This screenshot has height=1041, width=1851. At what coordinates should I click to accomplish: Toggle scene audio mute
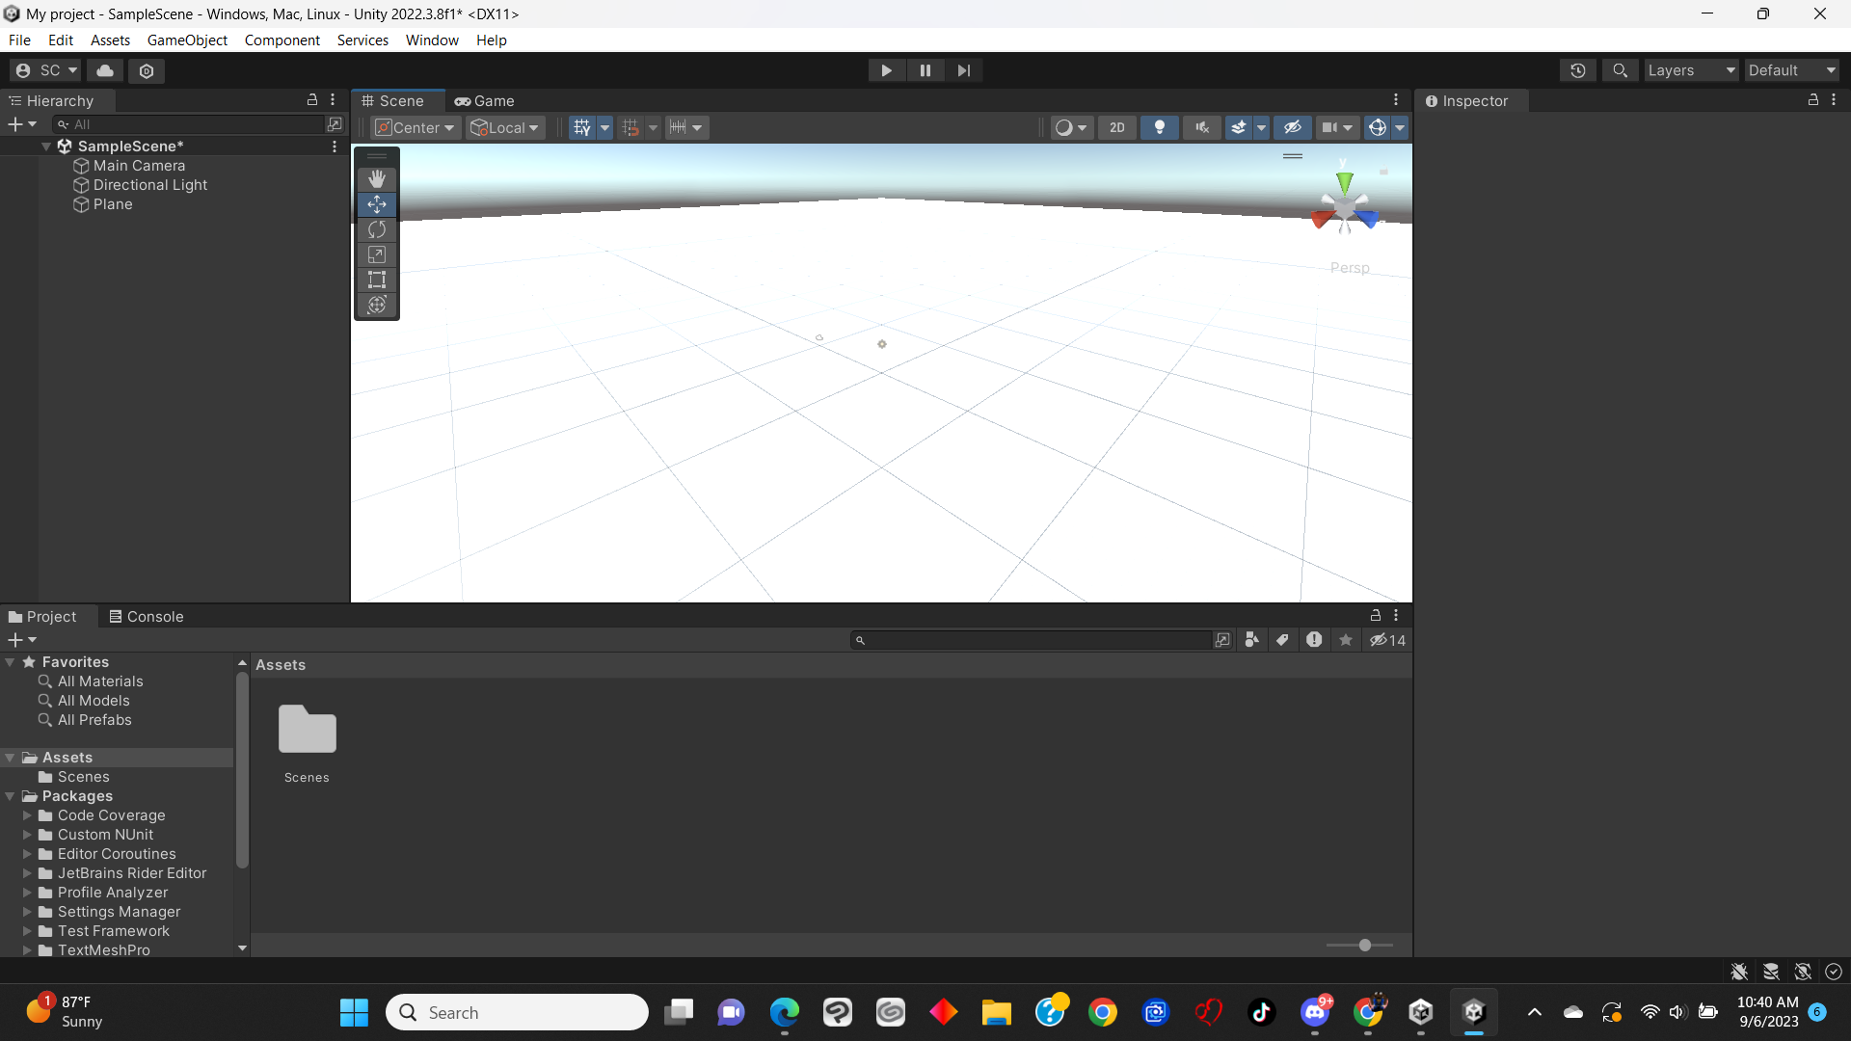pos(1202,127)
